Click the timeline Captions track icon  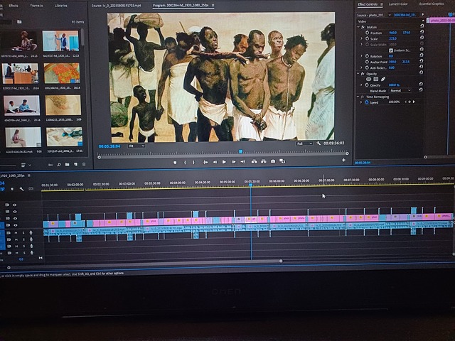pos(31,189)
